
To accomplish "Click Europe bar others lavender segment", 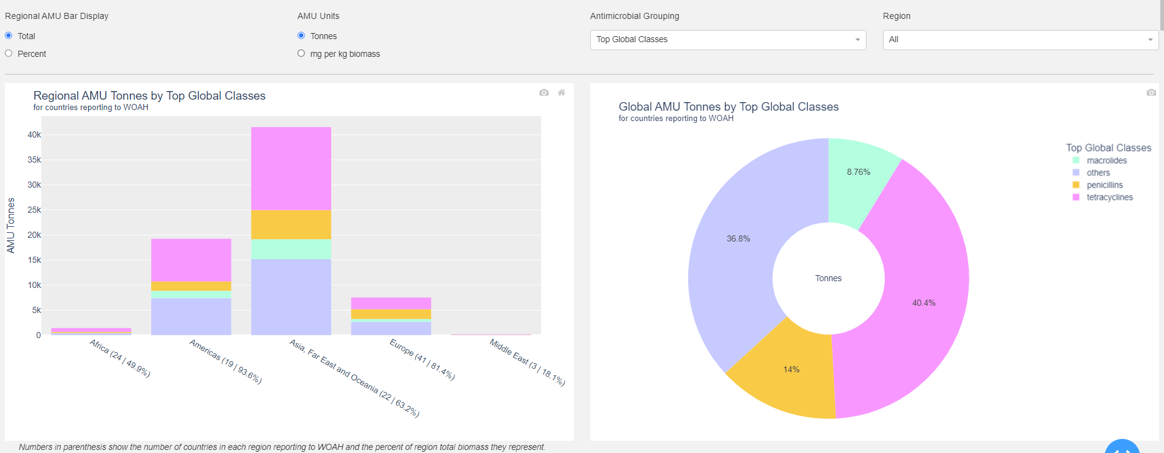I will (x=391, y=328).
